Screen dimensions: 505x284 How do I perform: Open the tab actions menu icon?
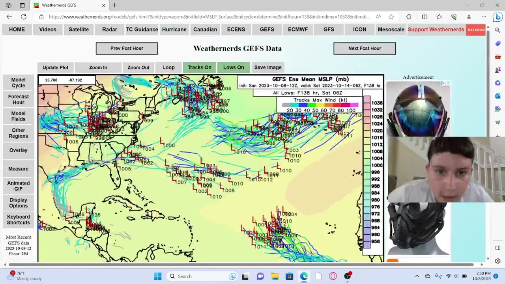click(22, 5)
